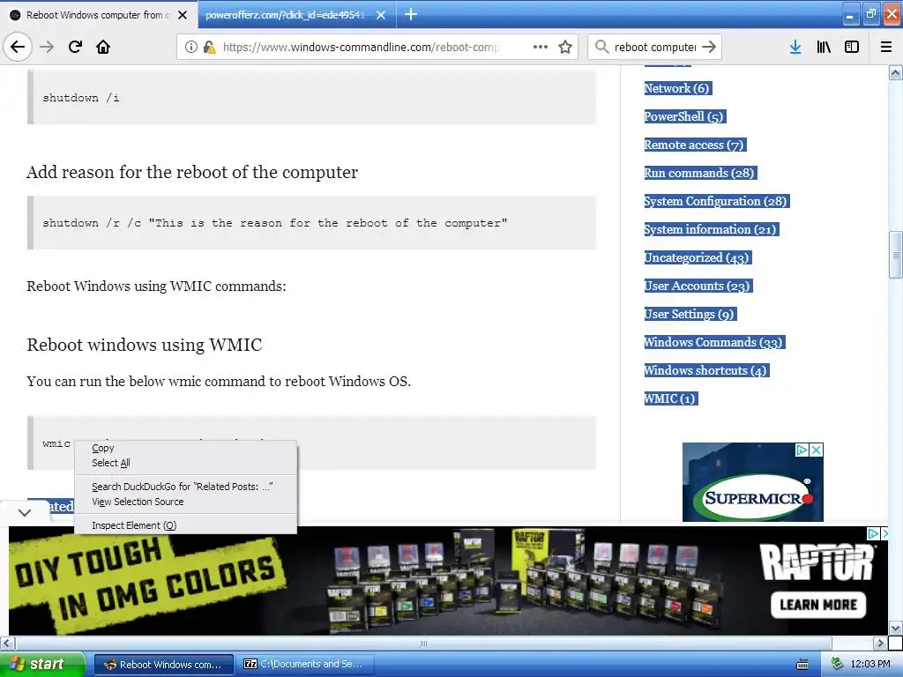Click Reboot Windows com... taskbar button

pos(163,665)
